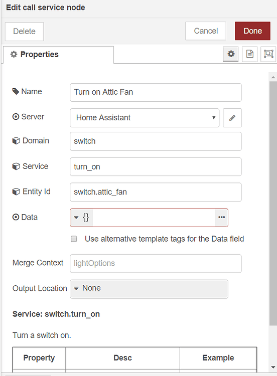277x376 pixels.
Task: Open the Data type selector arrow
Action: click(x=76, y=217)
